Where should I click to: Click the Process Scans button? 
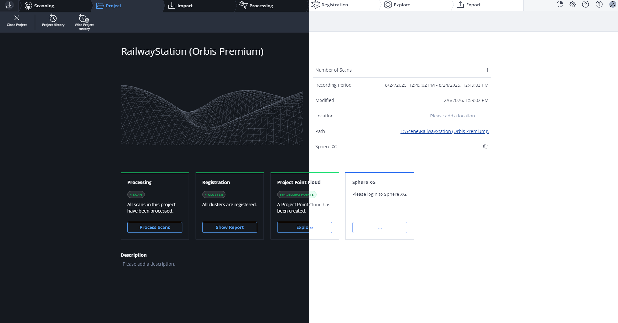click(155, 227)
